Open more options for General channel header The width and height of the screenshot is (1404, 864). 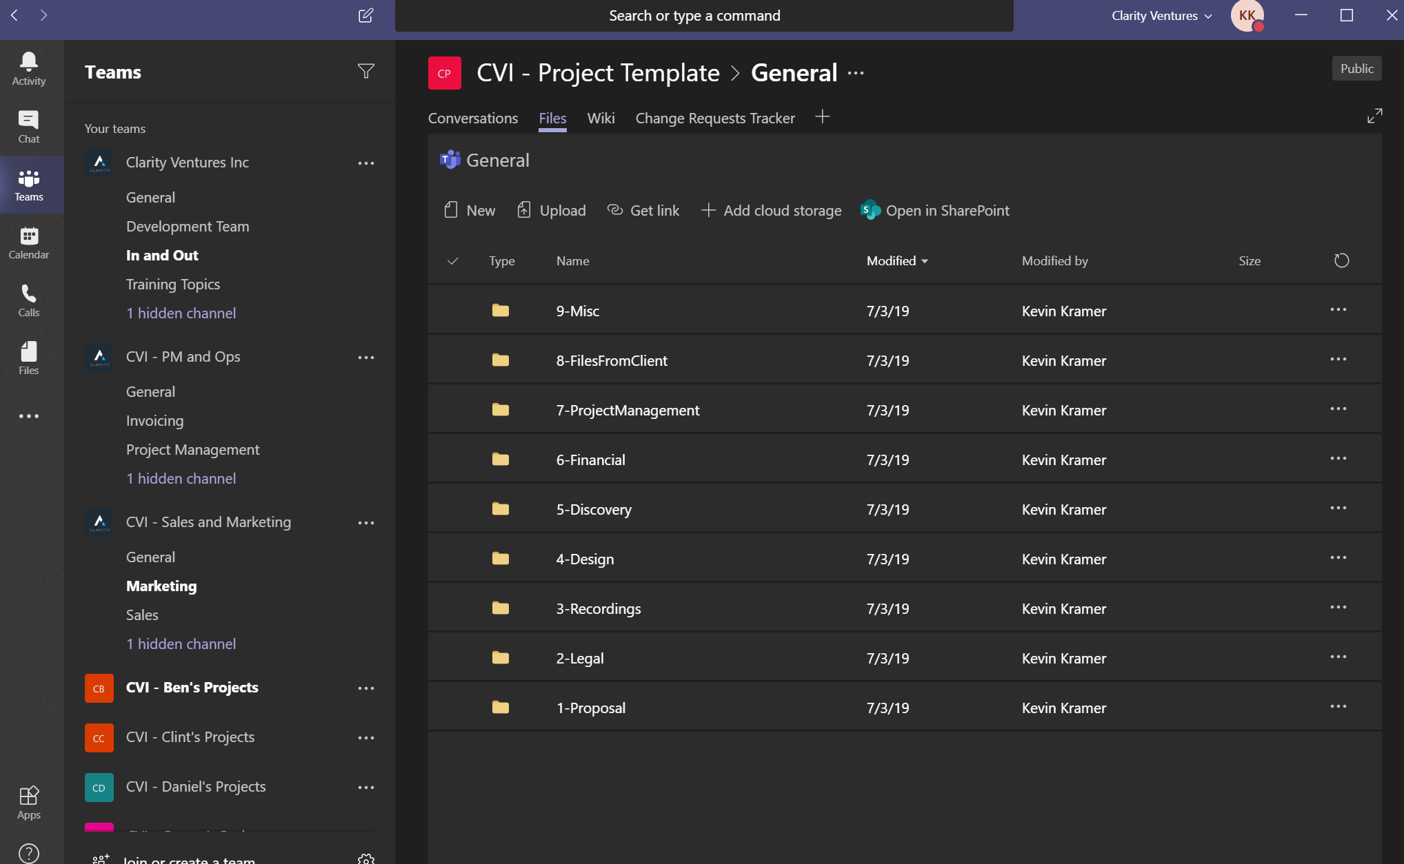click(856, 73)
